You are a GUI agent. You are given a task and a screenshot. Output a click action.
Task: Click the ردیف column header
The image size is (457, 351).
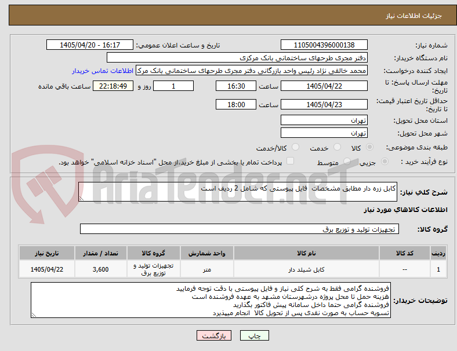pos(438,253)
